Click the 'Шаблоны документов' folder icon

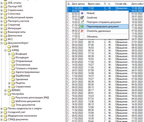coord(13,101)
